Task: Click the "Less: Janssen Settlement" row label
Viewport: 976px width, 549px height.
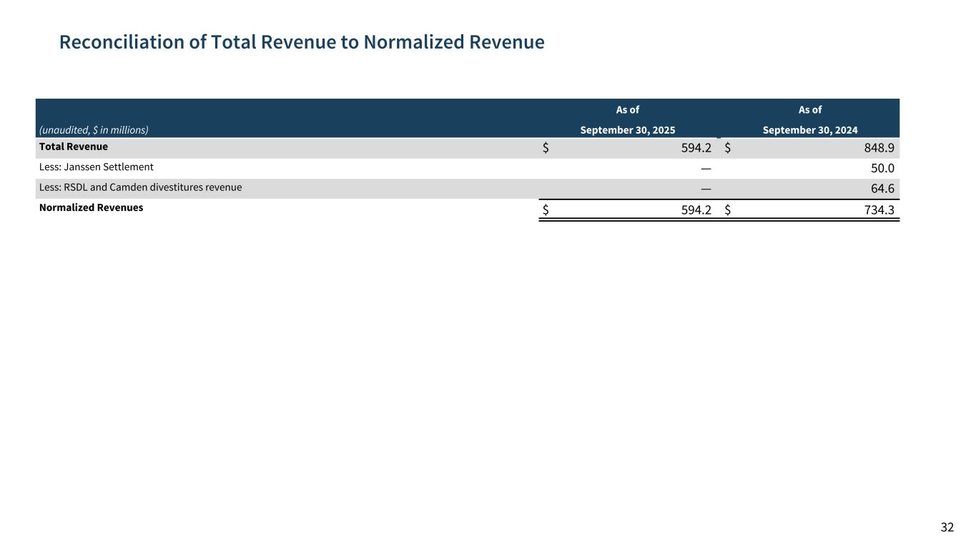Action: pos(97,167)
